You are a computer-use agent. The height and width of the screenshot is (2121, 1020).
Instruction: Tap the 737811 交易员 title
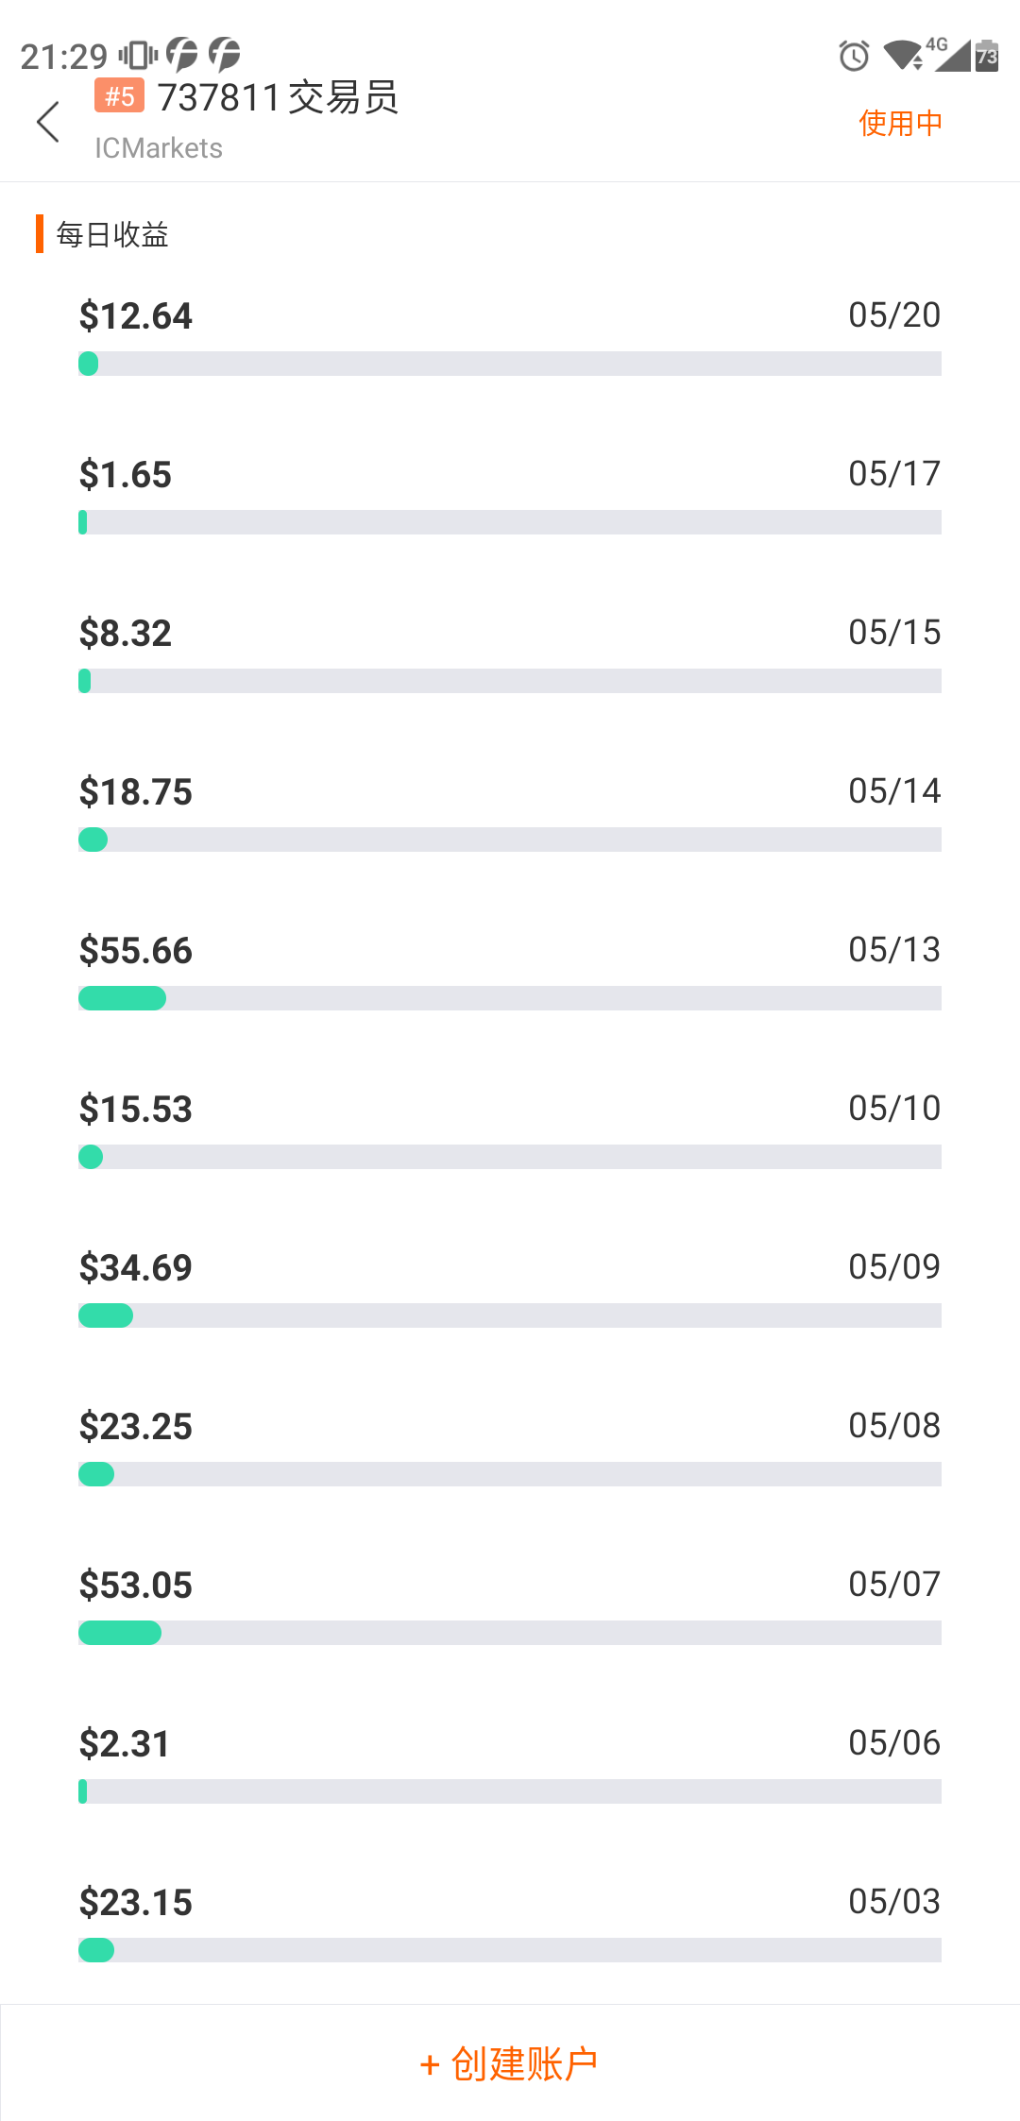coord(278,97)
